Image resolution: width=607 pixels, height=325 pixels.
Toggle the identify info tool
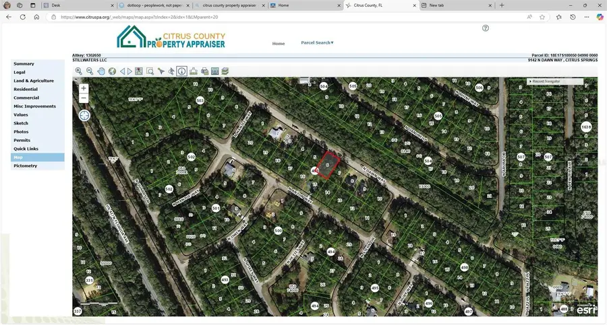(182, 71)
